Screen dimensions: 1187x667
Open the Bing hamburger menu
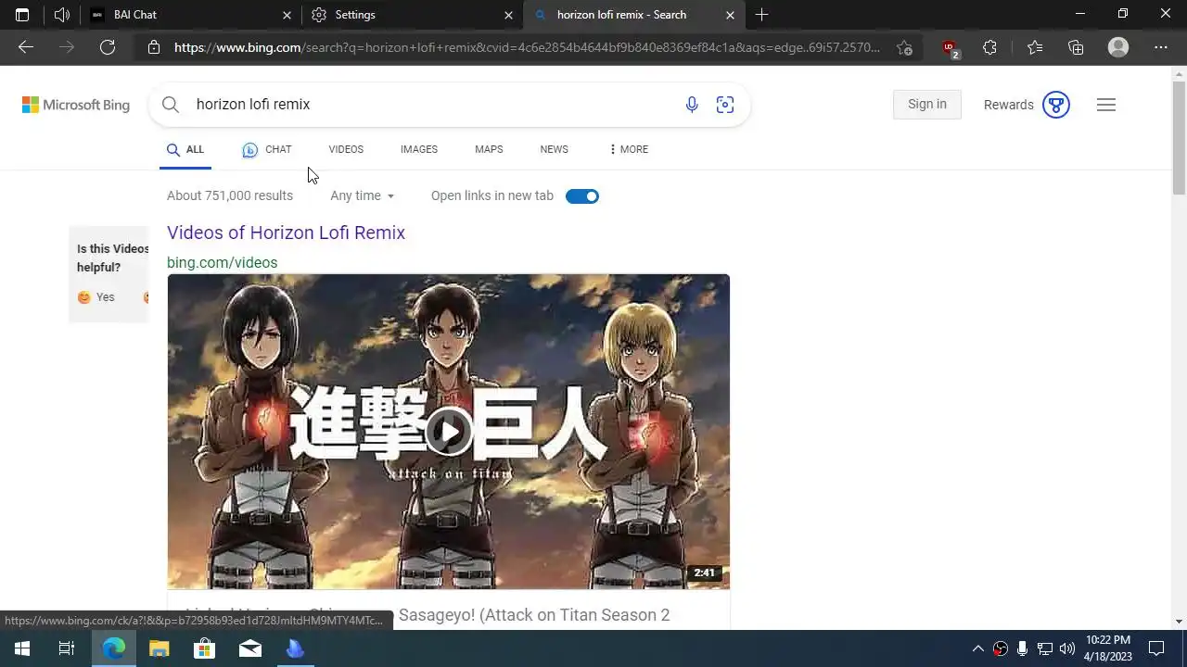[x=1105, y=105]
